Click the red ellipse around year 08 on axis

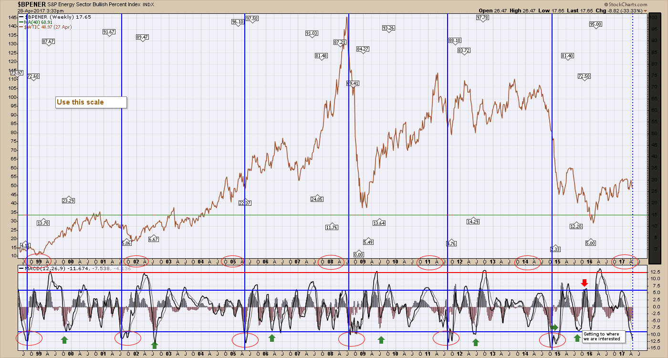[x=330, y=262]
